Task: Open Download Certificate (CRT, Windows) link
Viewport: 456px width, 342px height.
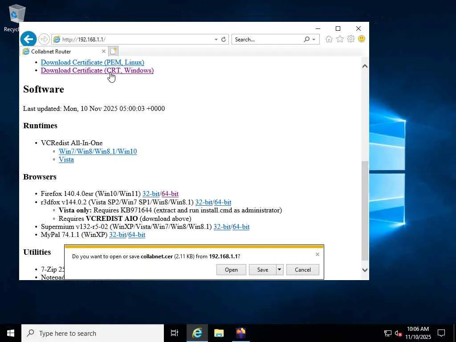Action: pyautogui.click(x=97, y=70)
